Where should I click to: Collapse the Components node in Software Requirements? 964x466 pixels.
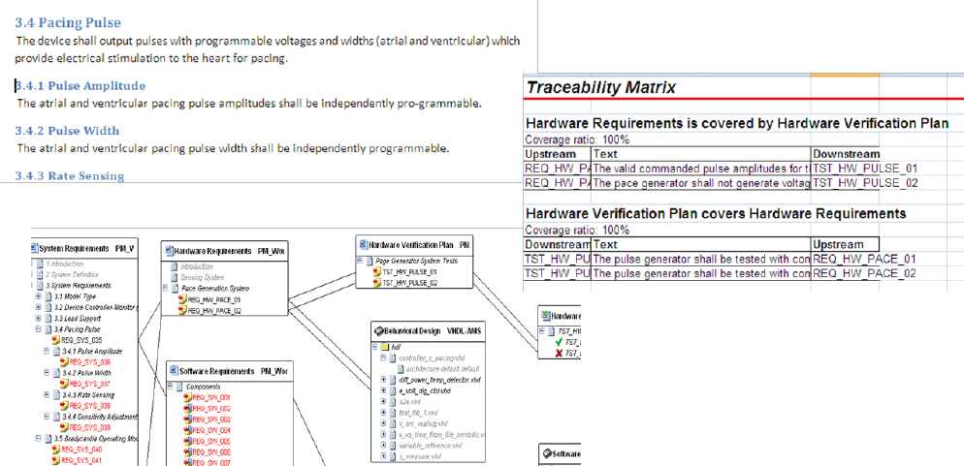click(x=171, y=387)
